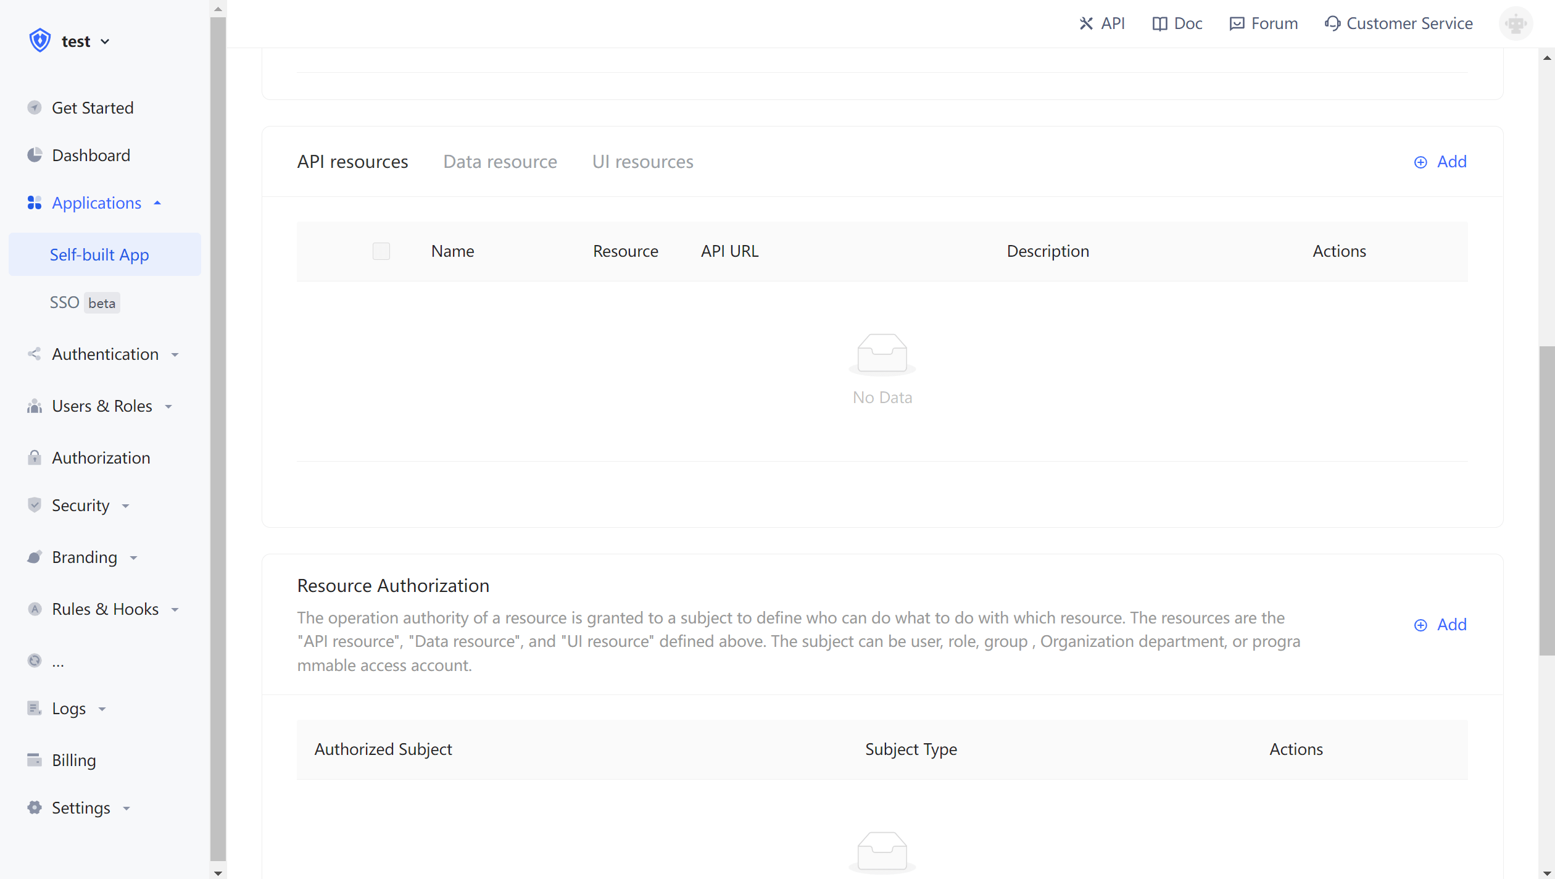
Task: Click the Customer Service headset icon
Action: pos(1332,23)
